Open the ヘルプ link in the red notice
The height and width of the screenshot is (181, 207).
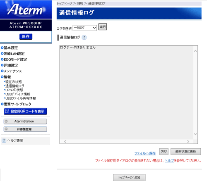click(x=169, y=161)
